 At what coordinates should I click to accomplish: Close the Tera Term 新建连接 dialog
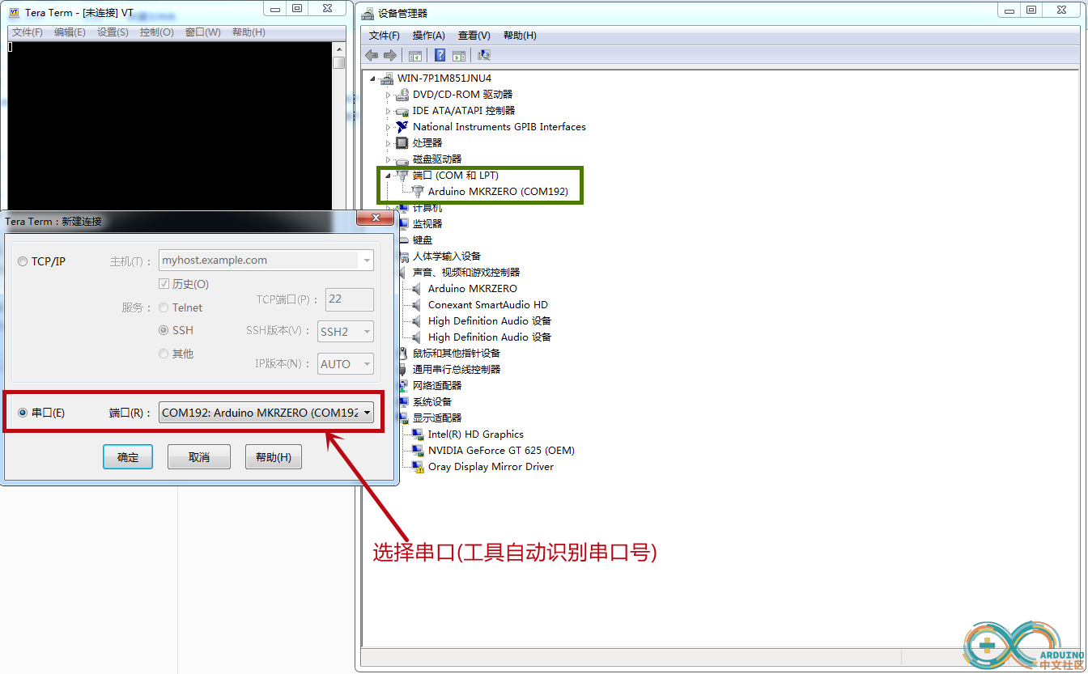[x=376, y=219]
